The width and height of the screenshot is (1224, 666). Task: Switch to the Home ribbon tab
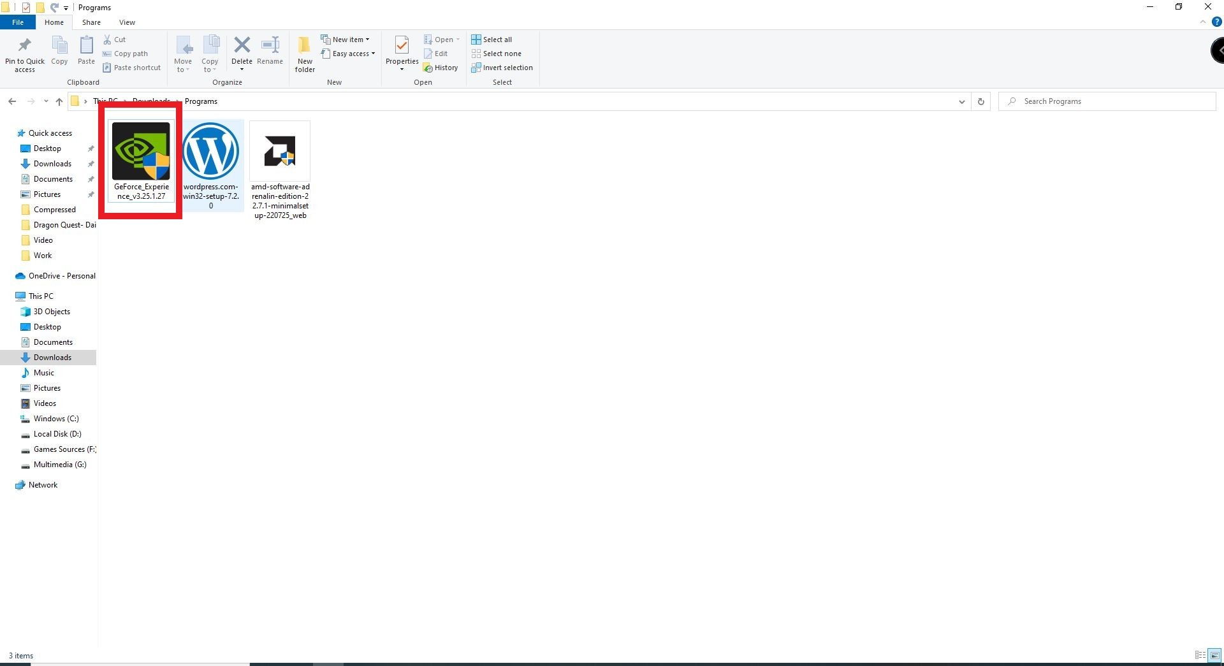(54, 22)
